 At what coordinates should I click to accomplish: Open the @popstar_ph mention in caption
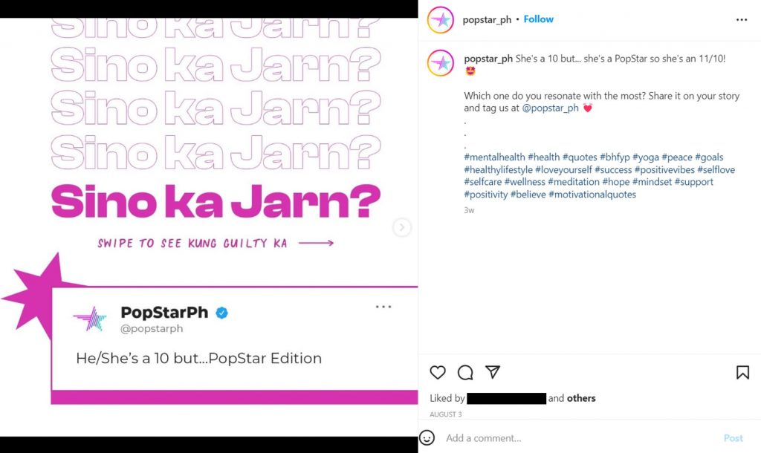(551, 108)
